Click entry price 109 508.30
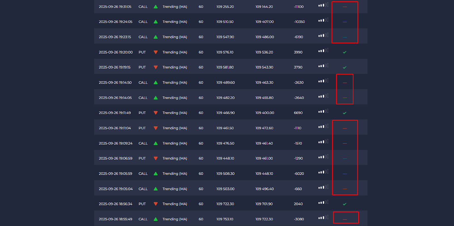 (225, 174)
